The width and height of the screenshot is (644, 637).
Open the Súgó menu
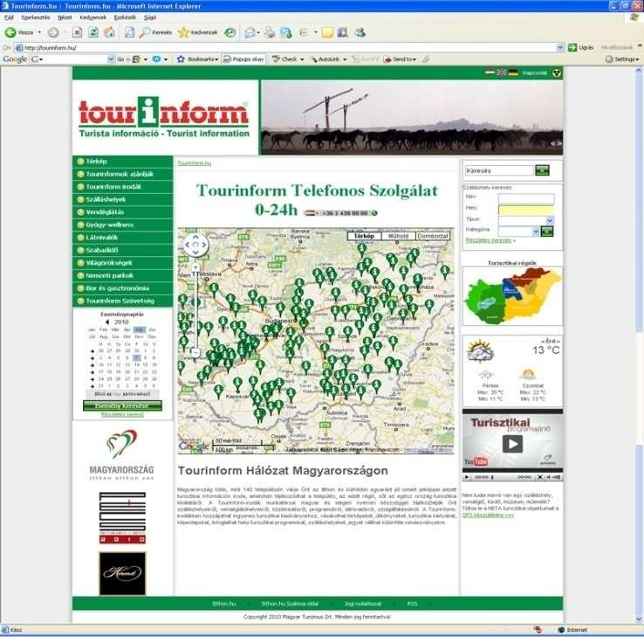pos(150,17)
